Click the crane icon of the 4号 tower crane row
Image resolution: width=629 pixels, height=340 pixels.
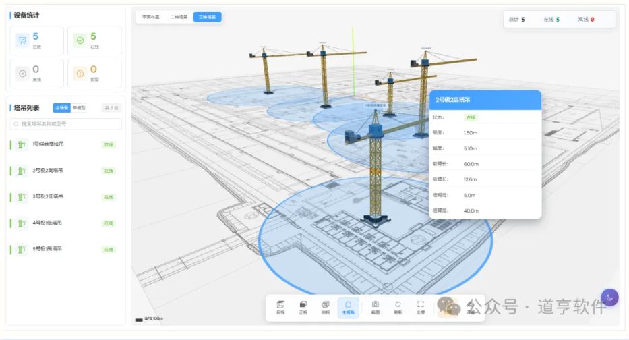click(x=22, y=223)
